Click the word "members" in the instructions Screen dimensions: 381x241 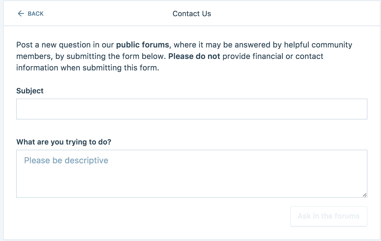point(33,56)
